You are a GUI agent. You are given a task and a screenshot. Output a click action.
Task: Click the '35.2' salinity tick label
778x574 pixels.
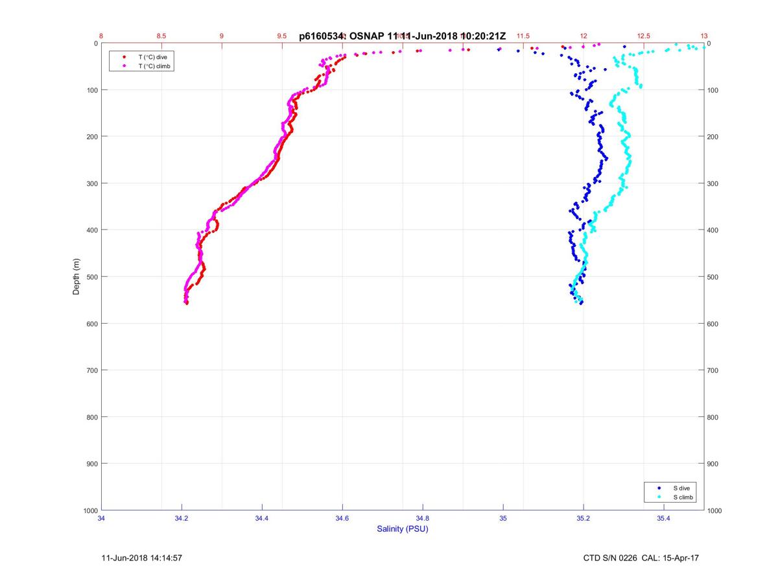point(583,518)
